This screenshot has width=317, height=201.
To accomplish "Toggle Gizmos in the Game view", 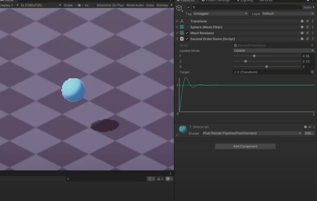I will [x=162, y=5].
